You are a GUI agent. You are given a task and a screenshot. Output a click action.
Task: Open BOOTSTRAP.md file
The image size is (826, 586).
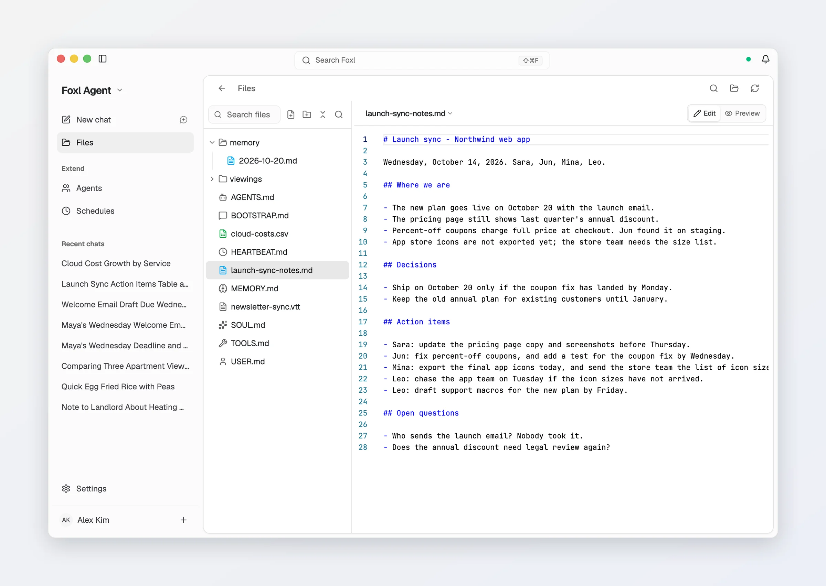click(x=277, y=215)
